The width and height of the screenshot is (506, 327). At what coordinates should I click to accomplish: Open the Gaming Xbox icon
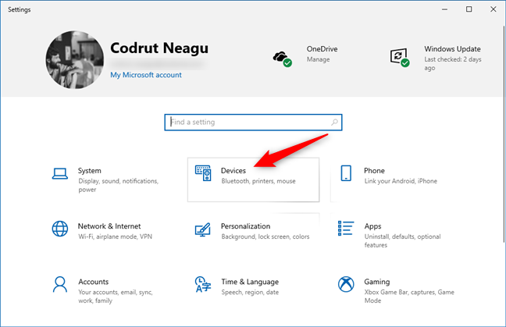pyautogui.click(x=346, y=284)
